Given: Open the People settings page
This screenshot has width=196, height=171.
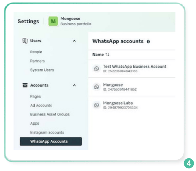Looking at the screenshot, I should 36,52.
